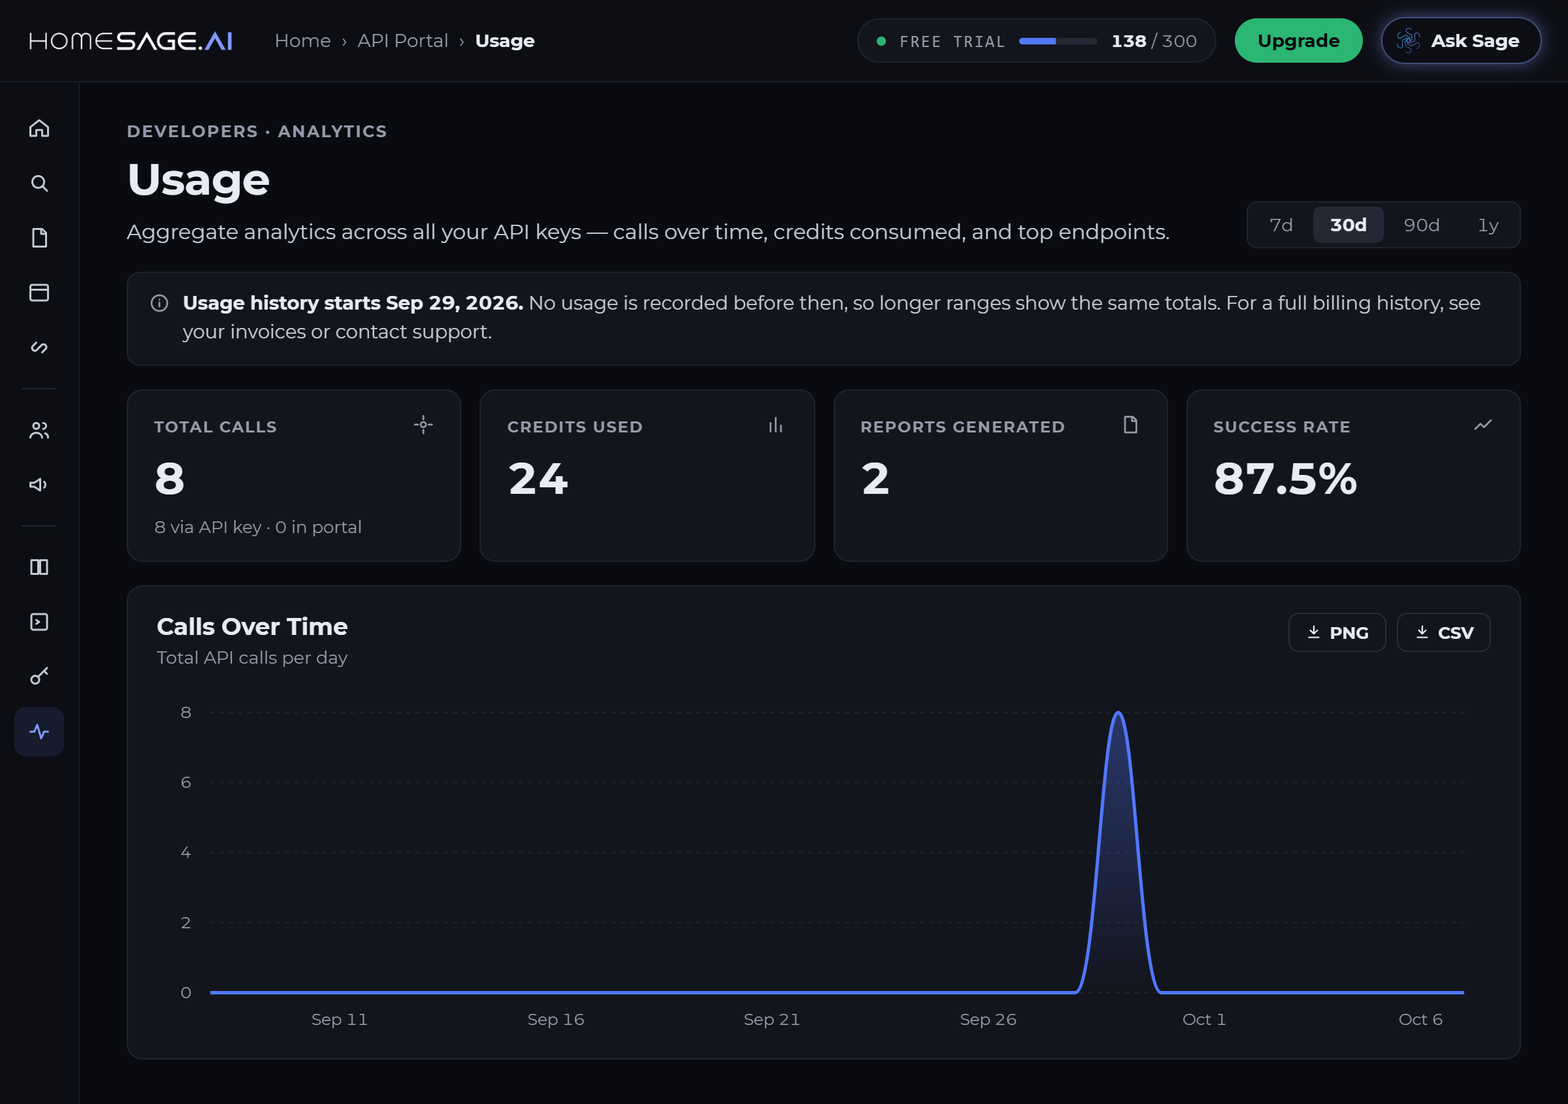The width and height of the screenshot is (1568, 1104).
Task: Click the peak point of the calls chart
Action: [x=1118, y=713]
